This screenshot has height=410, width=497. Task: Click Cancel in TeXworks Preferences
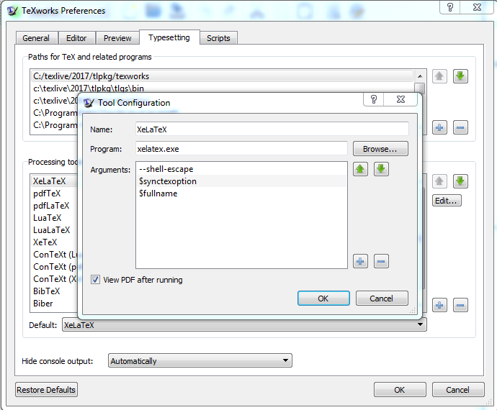pyautogui.click(x=457, y=390)
